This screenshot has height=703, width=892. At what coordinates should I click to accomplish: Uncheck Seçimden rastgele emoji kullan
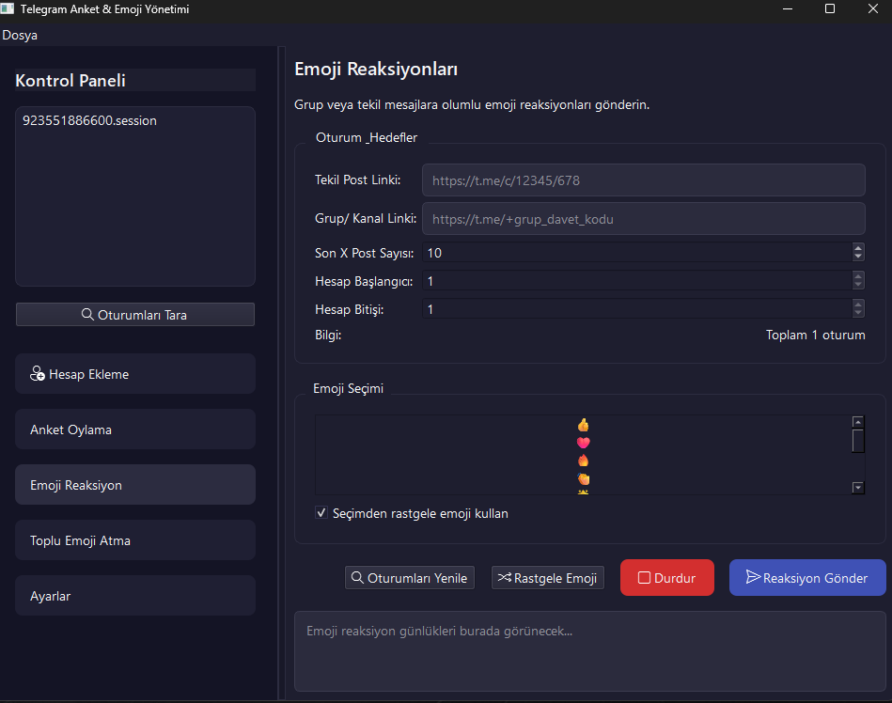(322, 513)
